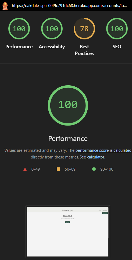Jump to Best Practices via its label
Viewport: 132px width, 260px height.
pos(84,50)
